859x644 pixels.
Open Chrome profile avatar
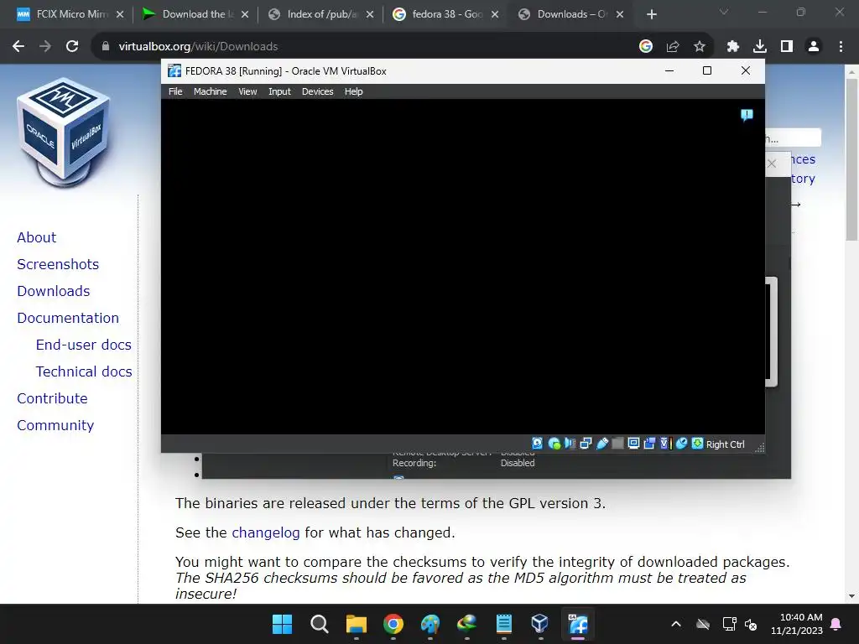point(814,47)
